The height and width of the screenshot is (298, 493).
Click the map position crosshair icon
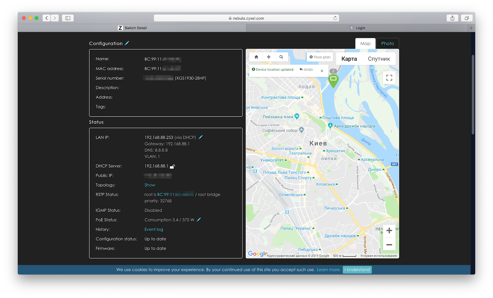pos(269,57)
